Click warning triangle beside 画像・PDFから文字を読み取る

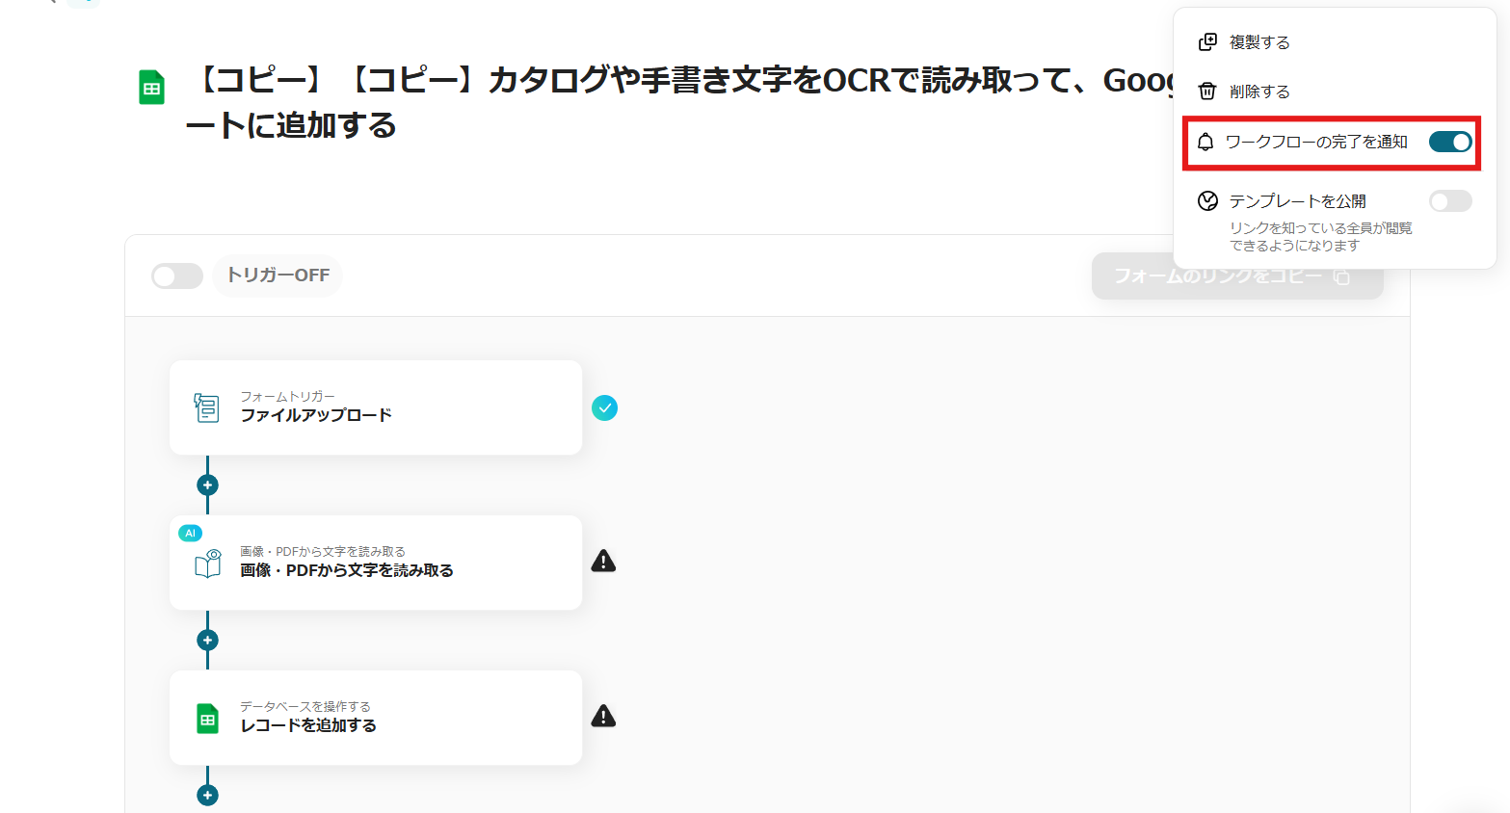(603, 562)
